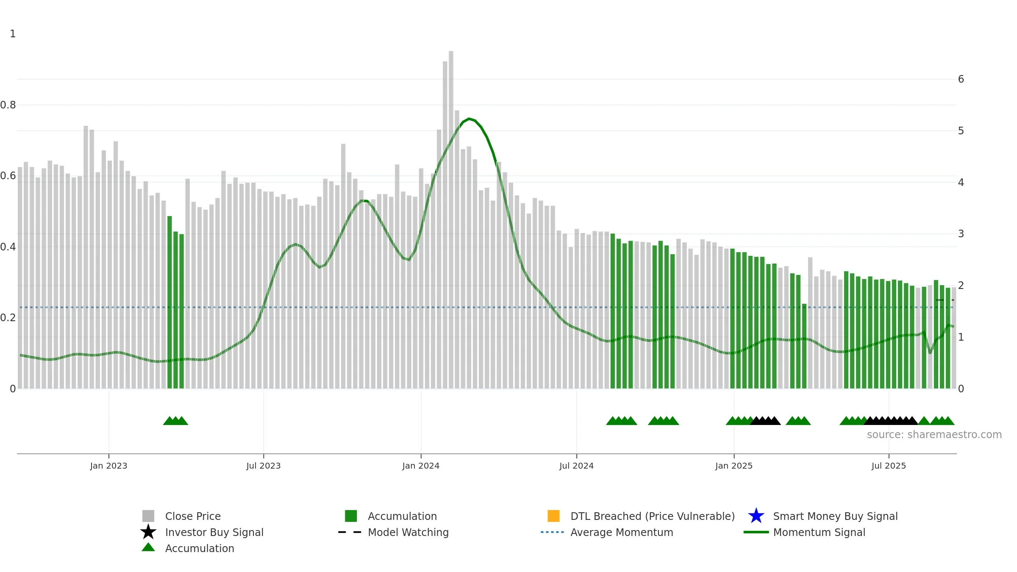Screen dimensions: 1017x572
Task: Click the dashed Model Watching legend line
Action: tap(350, 532)
